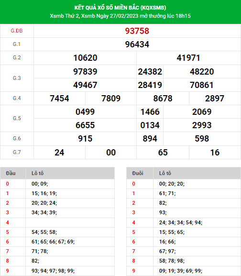Viewport: 241px width, 276px height.
Task: Click G.7 number 00
Action: (111, 153)
